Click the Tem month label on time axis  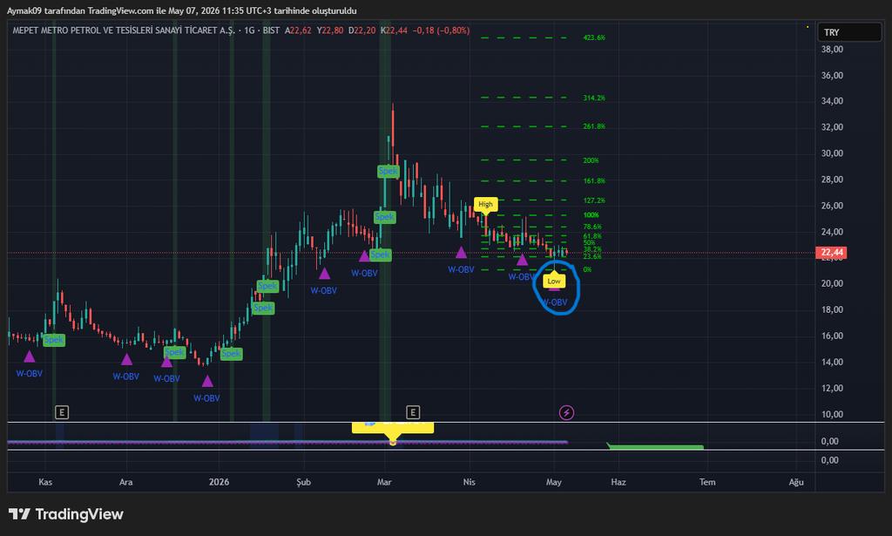[x=707, y=482]
